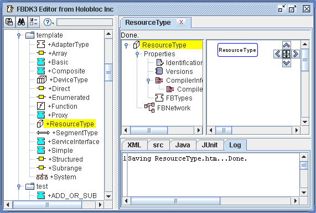Collapse the template folder node

click(x=19, y=35)
